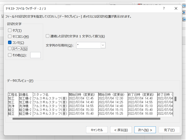
Task: Click 2022/07/04 12:45 in the preview
Action: click(x=81, y=98)
